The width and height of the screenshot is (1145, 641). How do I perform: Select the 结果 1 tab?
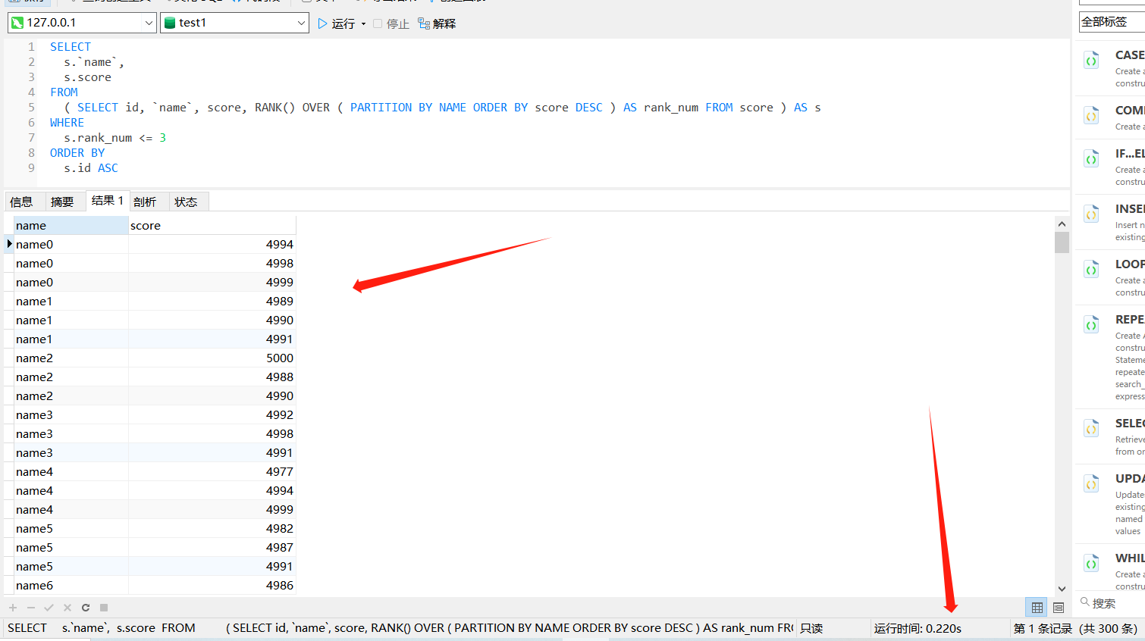108,201
